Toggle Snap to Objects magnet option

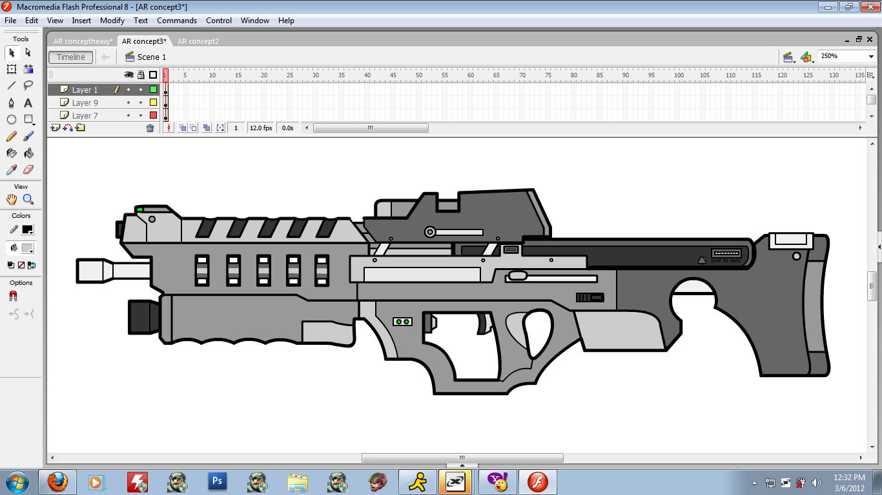(x=13, y=296)
